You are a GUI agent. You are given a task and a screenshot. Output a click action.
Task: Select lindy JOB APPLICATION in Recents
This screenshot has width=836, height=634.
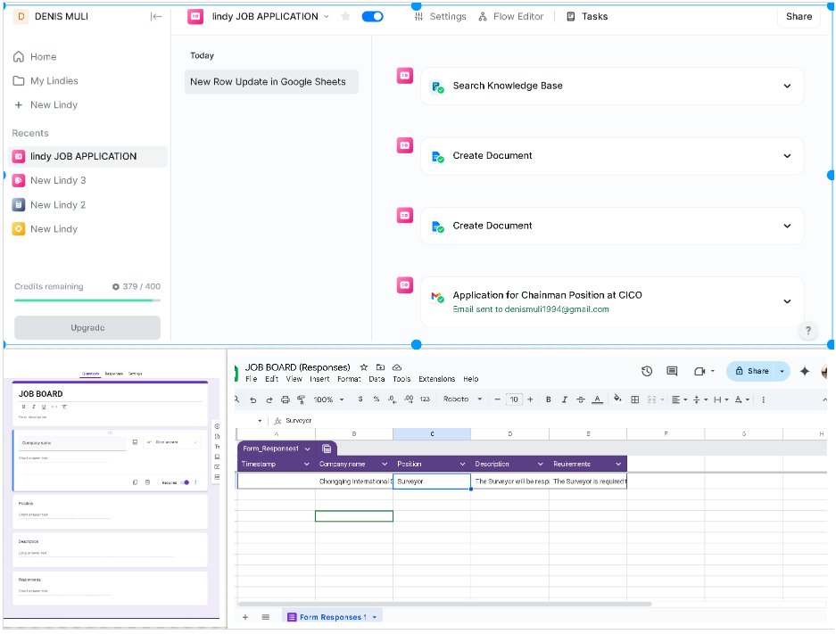[x=87, y=156]
